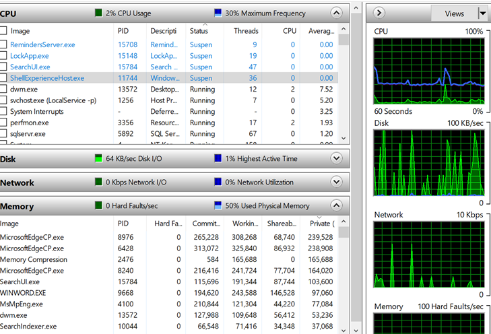Expand the Disk section chevron

click(336, 158)
